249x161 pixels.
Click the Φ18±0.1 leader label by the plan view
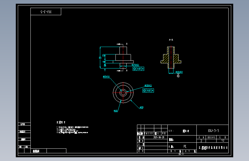[x=106, y=77]
